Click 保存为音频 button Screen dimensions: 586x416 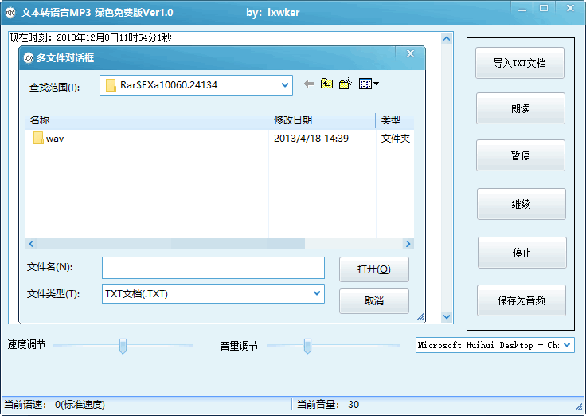point(521,300)
